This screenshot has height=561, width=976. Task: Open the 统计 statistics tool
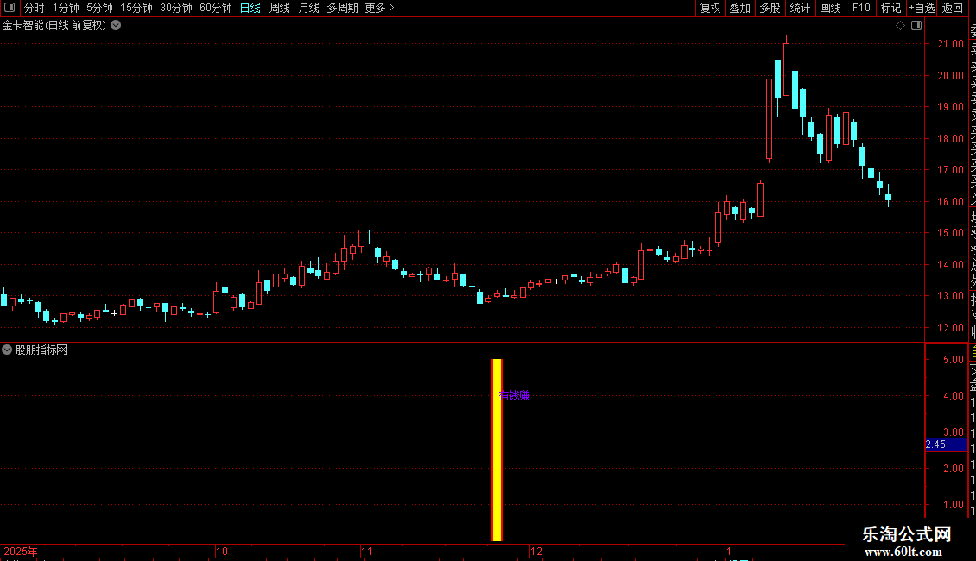(x=799, y=8)
